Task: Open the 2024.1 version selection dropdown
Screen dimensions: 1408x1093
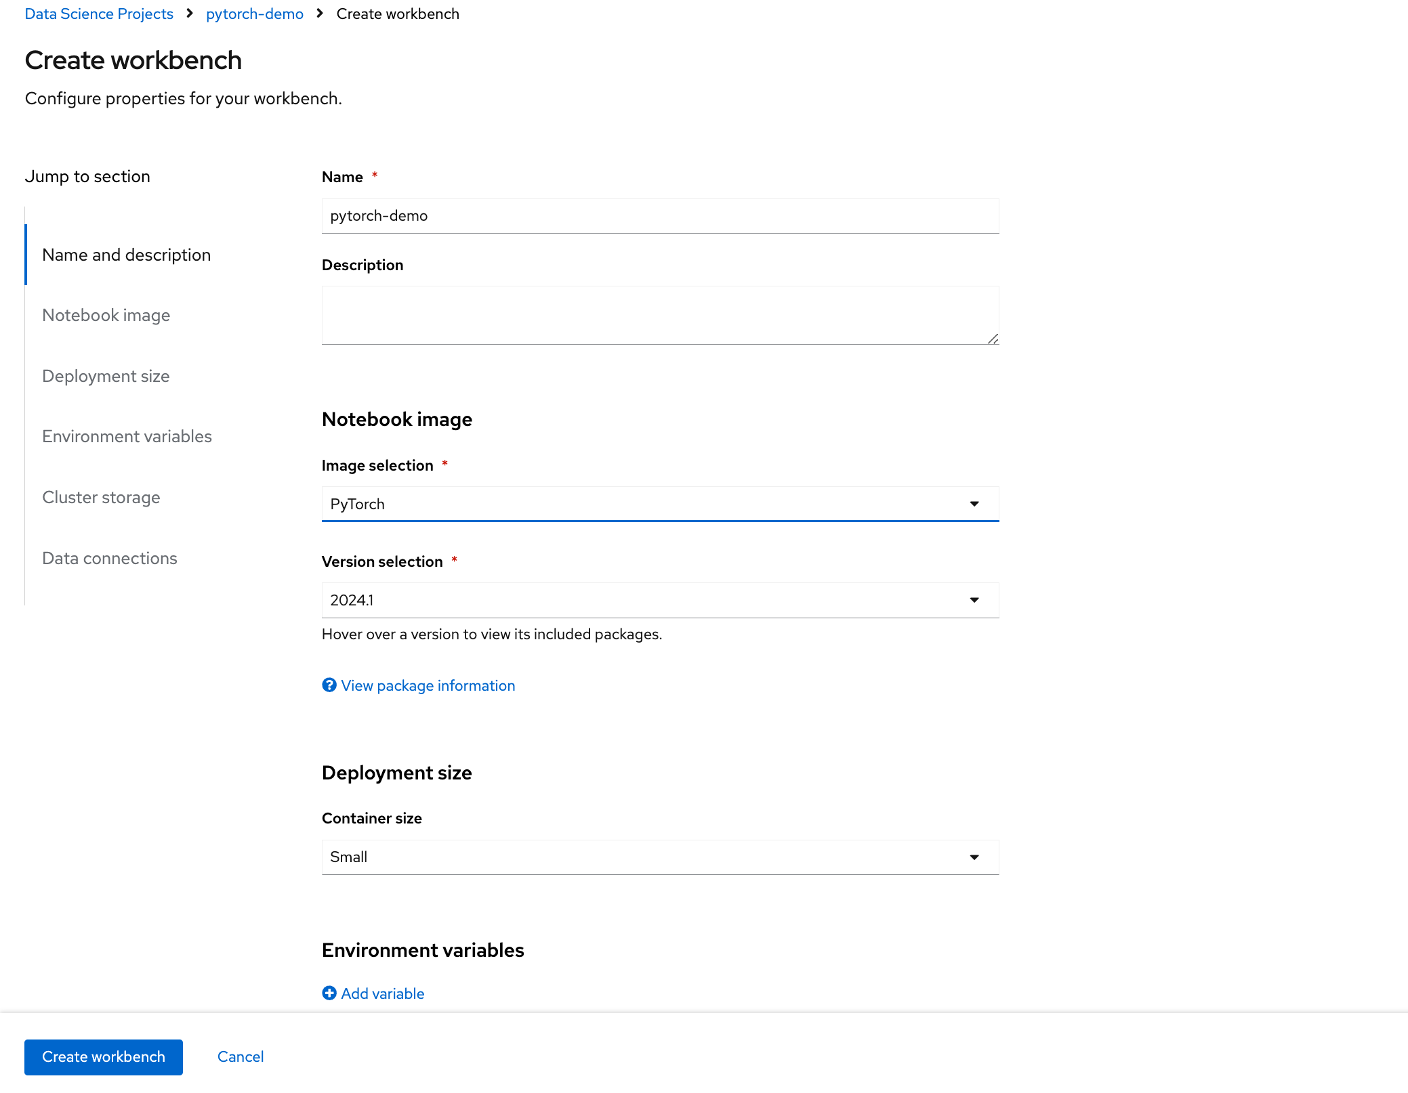Action: (x=660, y=600)
